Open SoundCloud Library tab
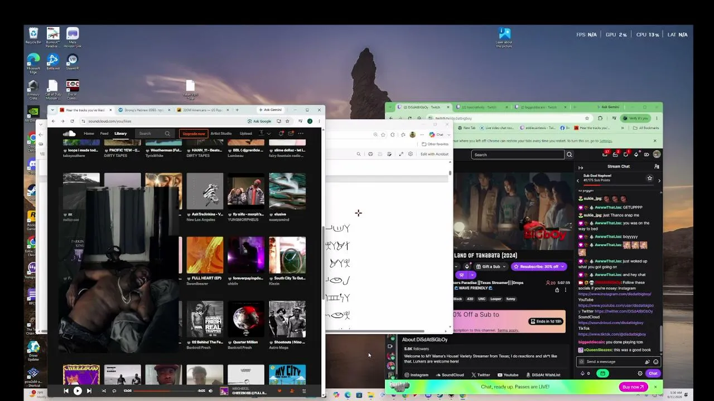This screenshot has width=714, height=401. click(x=120, y=134)
